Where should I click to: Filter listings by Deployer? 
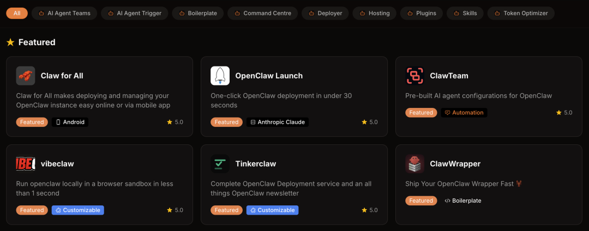pyautogui.click(x=324, y=13)
